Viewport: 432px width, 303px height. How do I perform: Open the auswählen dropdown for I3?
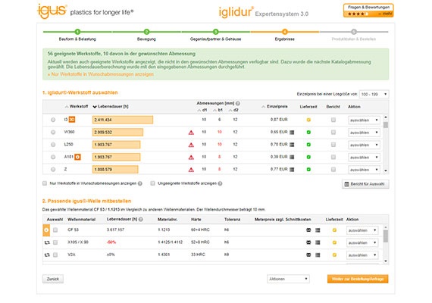pos(364,120)
